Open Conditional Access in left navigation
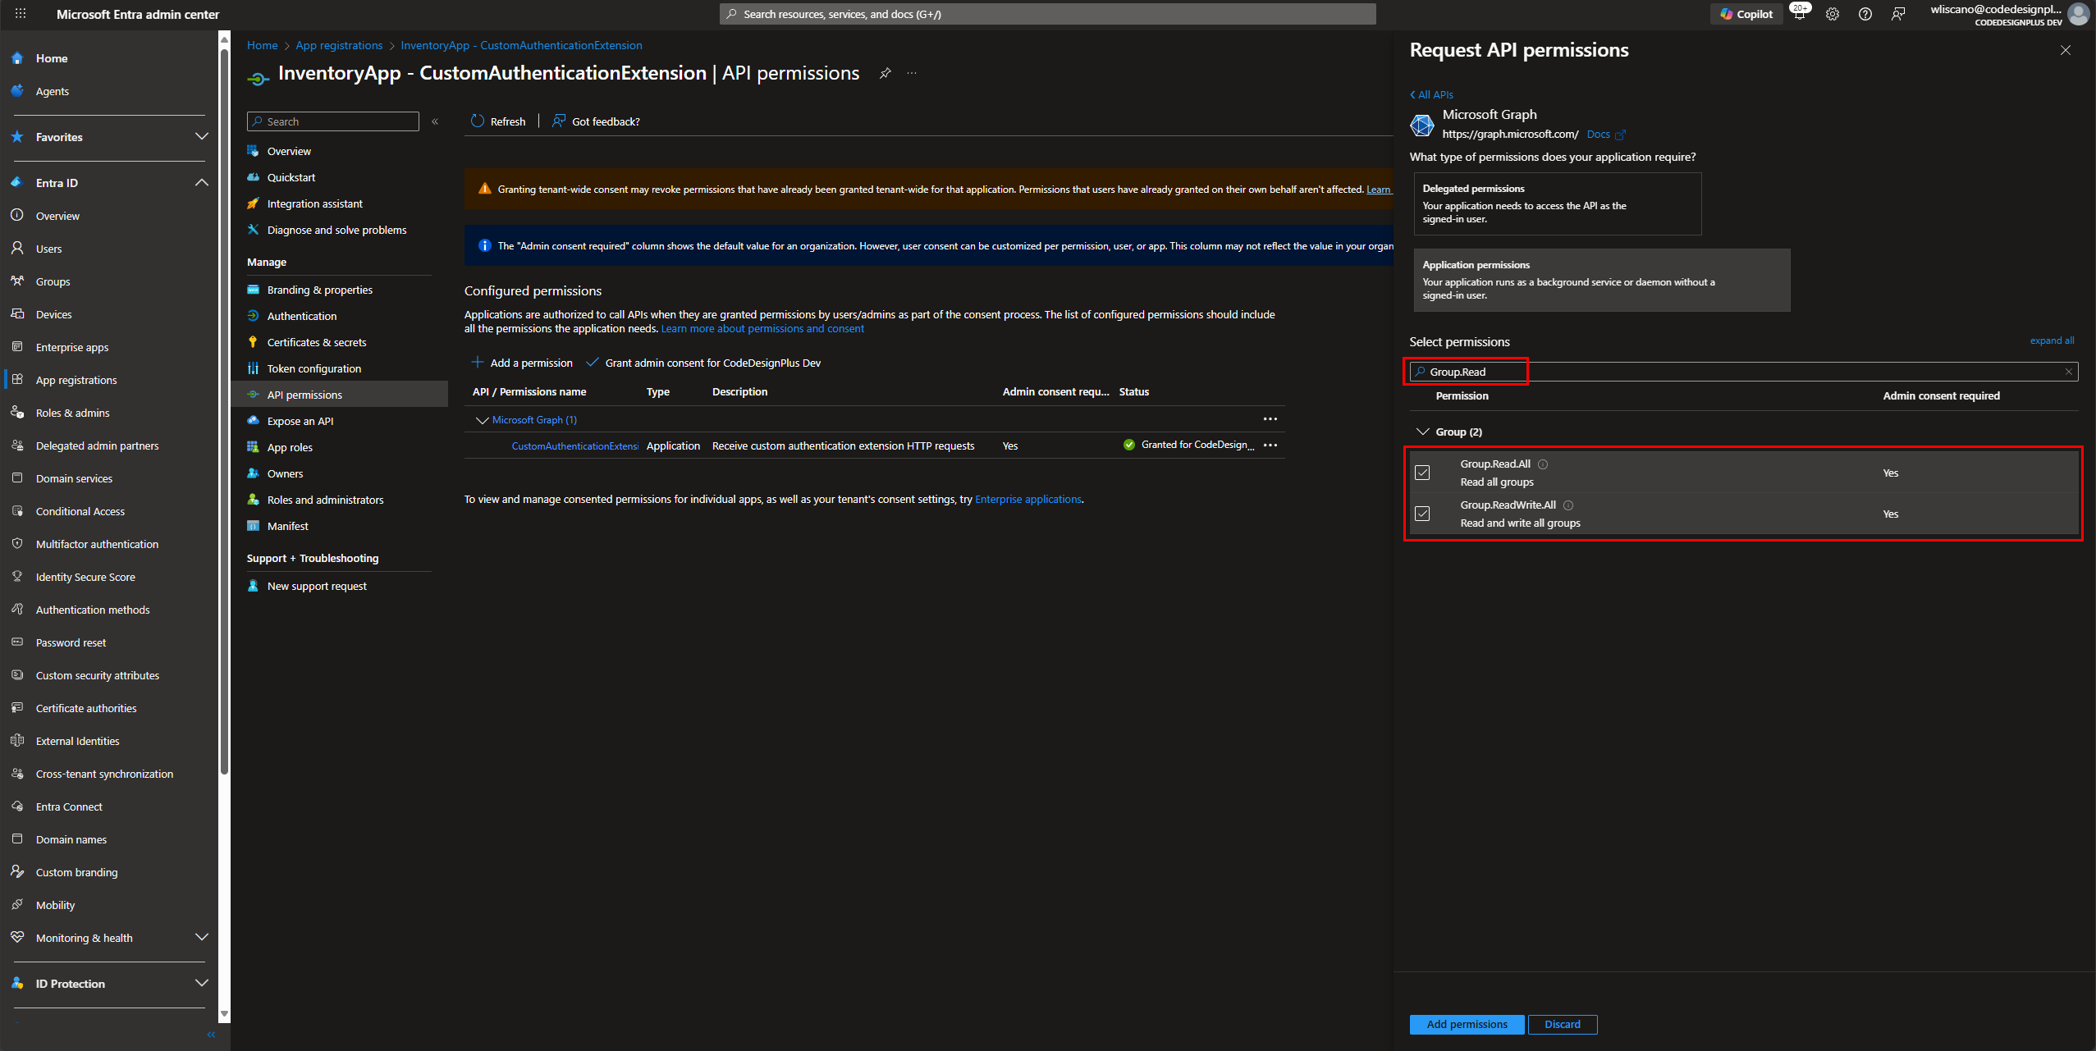 [x=80, y=511]
